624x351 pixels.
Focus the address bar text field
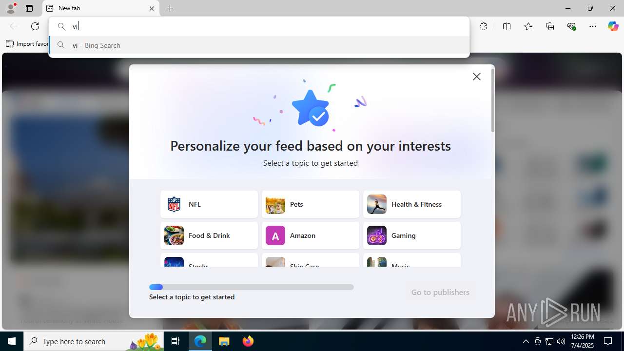[259, 26]
